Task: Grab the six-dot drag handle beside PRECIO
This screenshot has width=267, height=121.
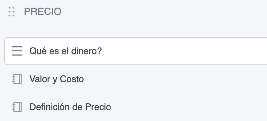Action: coord(12,12)
